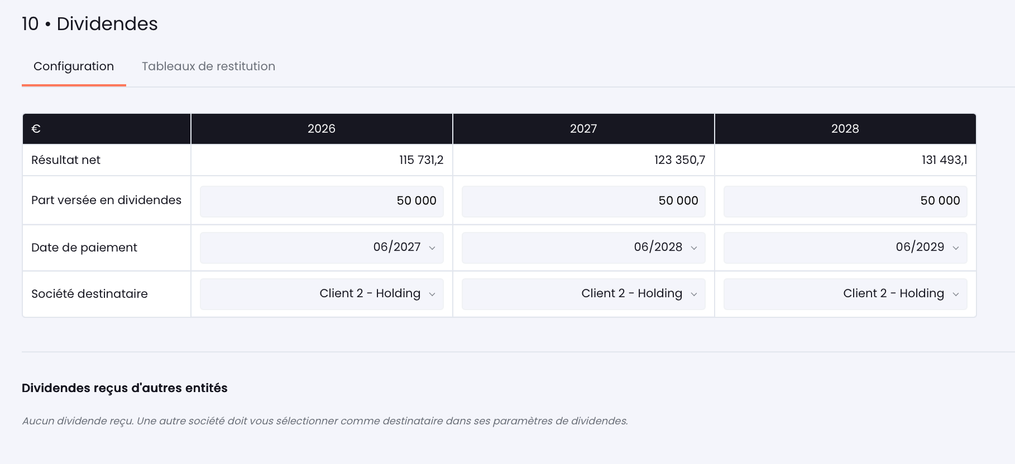Click the euro symbol header cell
Viewport: 1015px width, 464px height.
click(107, 129)
